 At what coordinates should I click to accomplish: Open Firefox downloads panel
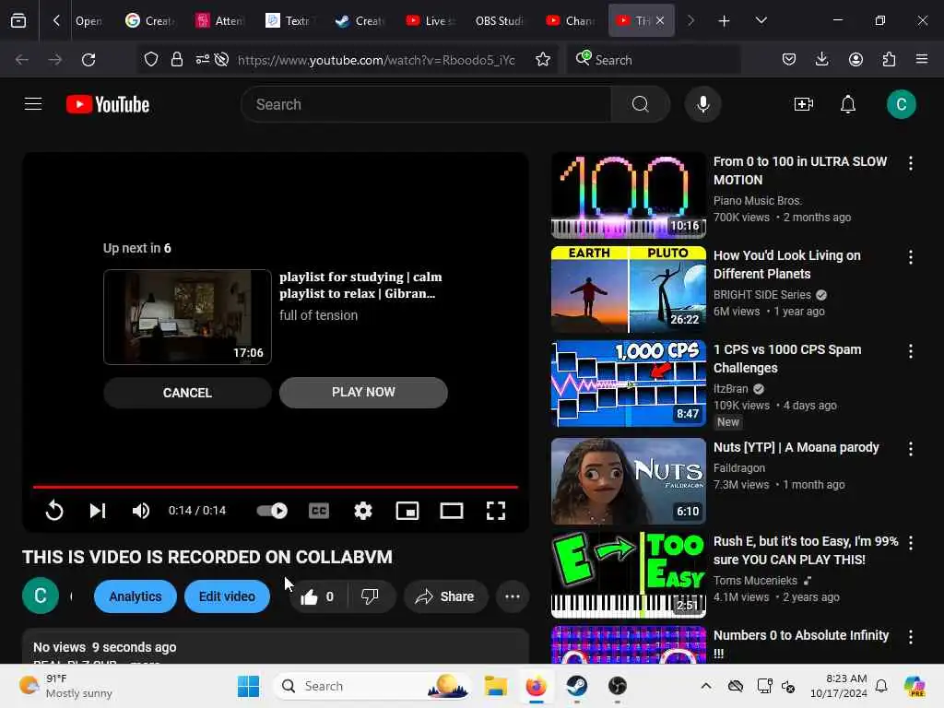[x=821, y=59]
